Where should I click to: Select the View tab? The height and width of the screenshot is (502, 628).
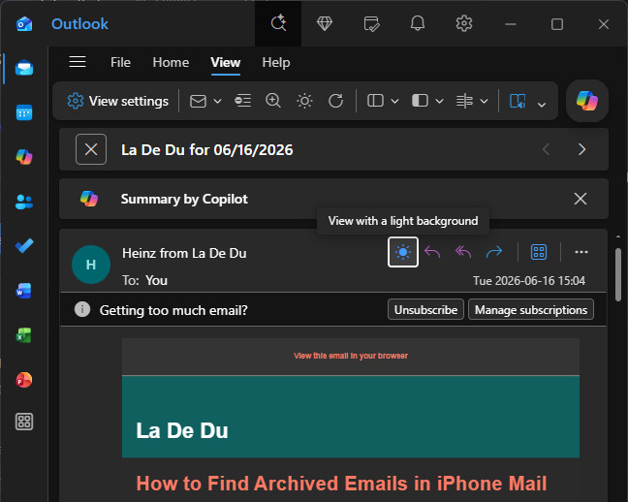click(x=226, y=62)
